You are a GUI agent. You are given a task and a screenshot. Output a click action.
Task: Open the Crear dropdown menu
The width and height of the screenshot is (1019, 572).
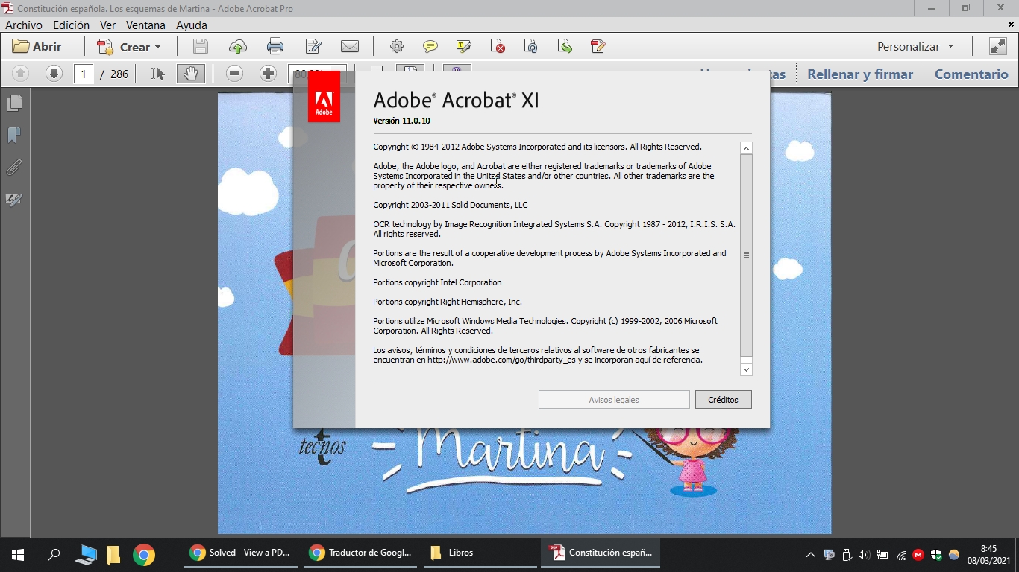pyautogui.click(x=129, y=47)
